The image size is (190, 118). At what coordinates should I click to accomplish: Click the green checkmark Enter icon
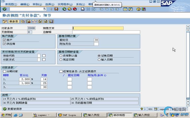pos(5,9)
